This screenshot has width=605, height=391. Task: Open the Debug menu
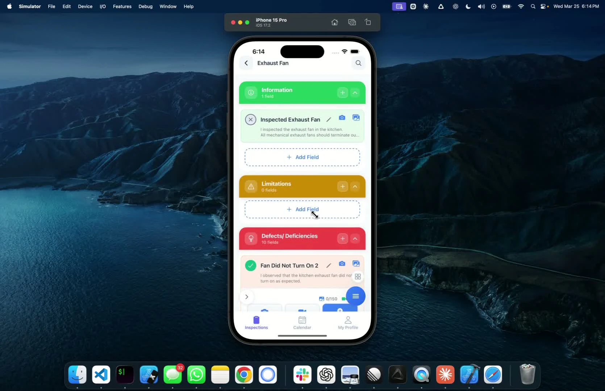click(x=145, y=7)
